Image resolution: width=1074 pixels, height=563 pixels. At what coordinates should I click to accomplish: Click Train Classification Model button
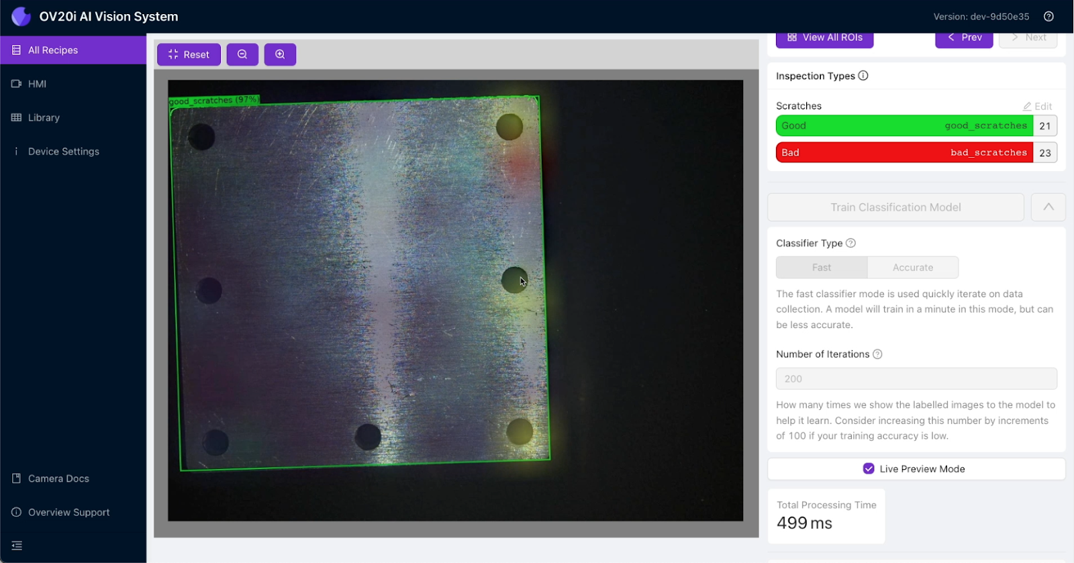point(895,207)
